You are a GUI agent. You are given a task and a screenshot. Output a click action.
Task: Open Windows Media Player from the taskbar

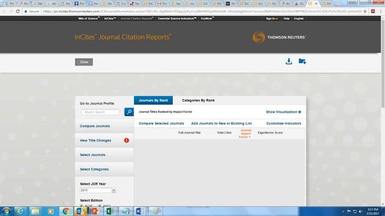click(51, 211)
